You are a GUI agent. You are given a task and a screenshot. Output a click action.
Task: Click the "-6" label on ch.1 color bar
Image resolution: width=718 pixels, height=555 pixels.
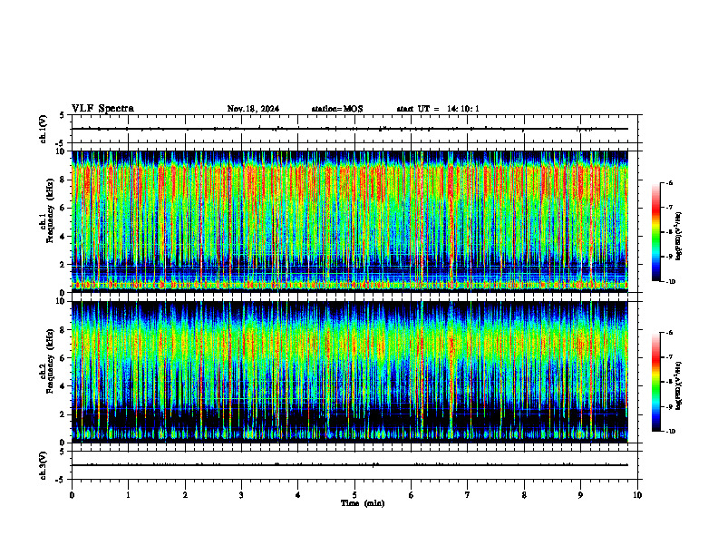coord(669,183)
